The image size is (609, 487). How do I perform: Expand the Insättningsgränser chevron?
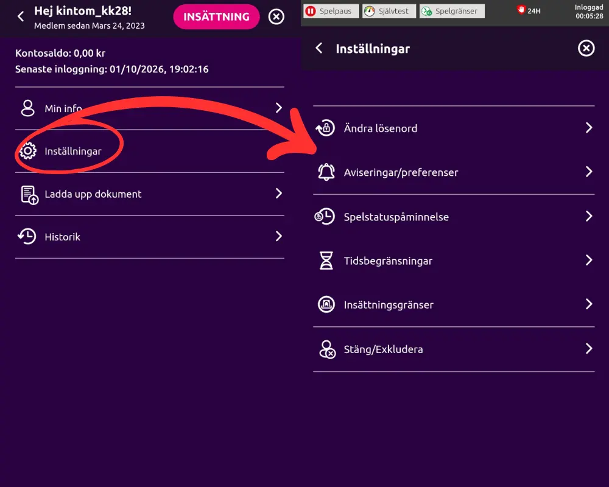pyautogui.click(x=589, y=304)
